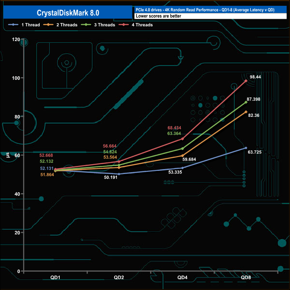Screen dimensions: 290x290
Task: Click the 20 y-axis tick label
Action: pyautogui.click(x=17, y=232)
